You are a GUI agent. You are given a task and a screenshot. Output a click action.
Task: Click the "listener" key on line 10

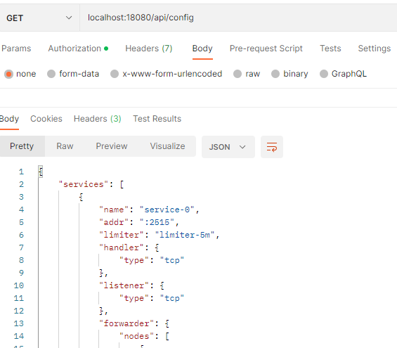click(124, 285)
